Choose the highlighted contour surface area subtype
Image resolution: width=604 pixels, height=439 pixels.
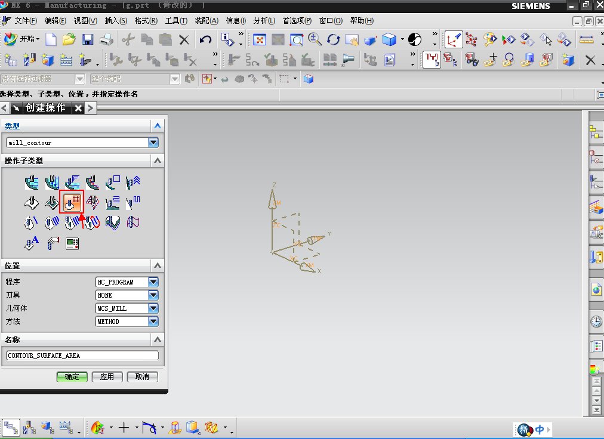[x=72, y=202]
